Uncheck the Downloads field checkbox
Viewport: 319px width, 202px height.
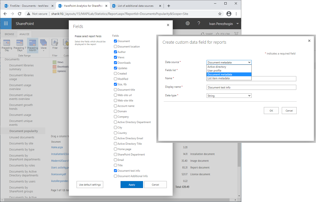(x=115, y=62)
